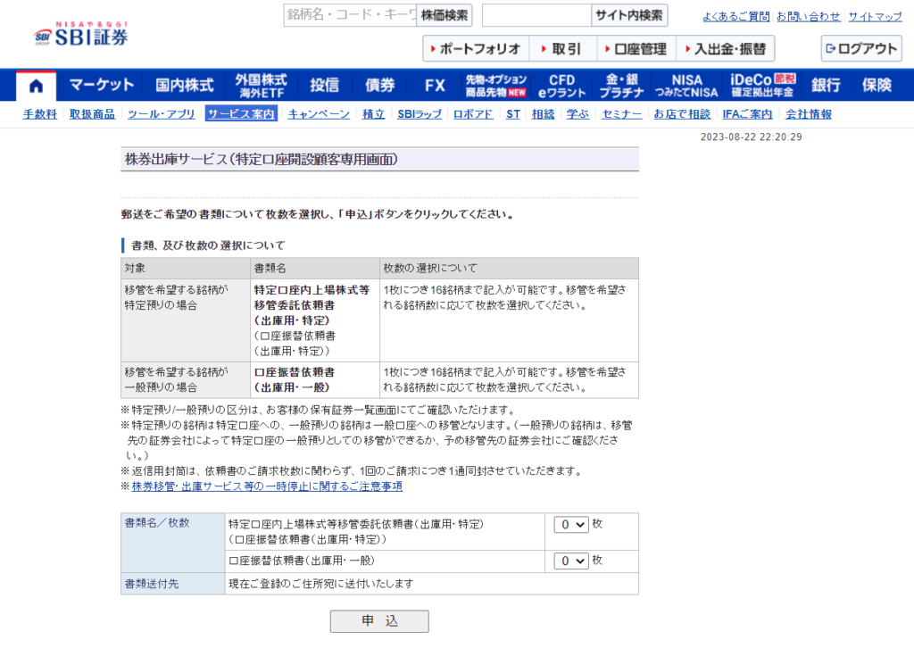Viewport: 914px width, 648px height.
Task: Open the 特定口座用 依頼書 枚数 dropdown
Action: pyautogui.click(x=569, y=524)
